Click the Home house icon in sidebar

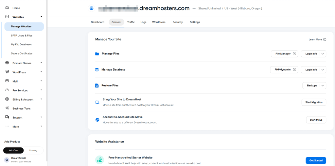7,8
